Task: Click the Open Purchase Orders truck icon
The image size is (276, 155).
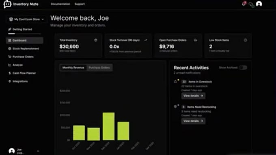Action: click(x=195, y=40)
